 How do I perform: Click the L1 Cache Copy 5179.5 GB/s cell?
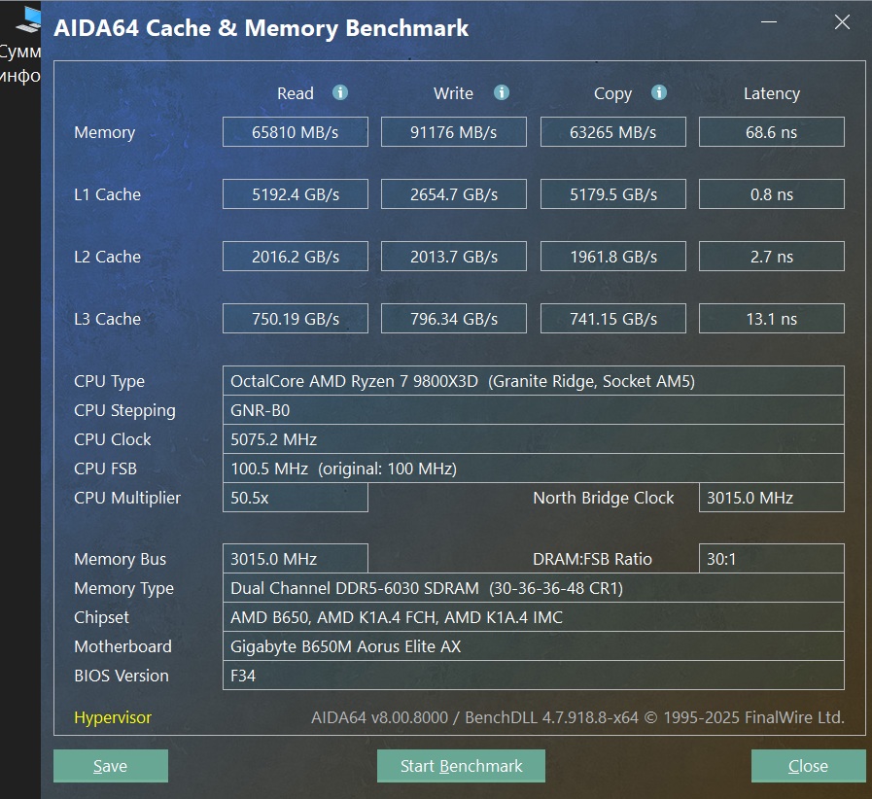[x=612, y=194]
